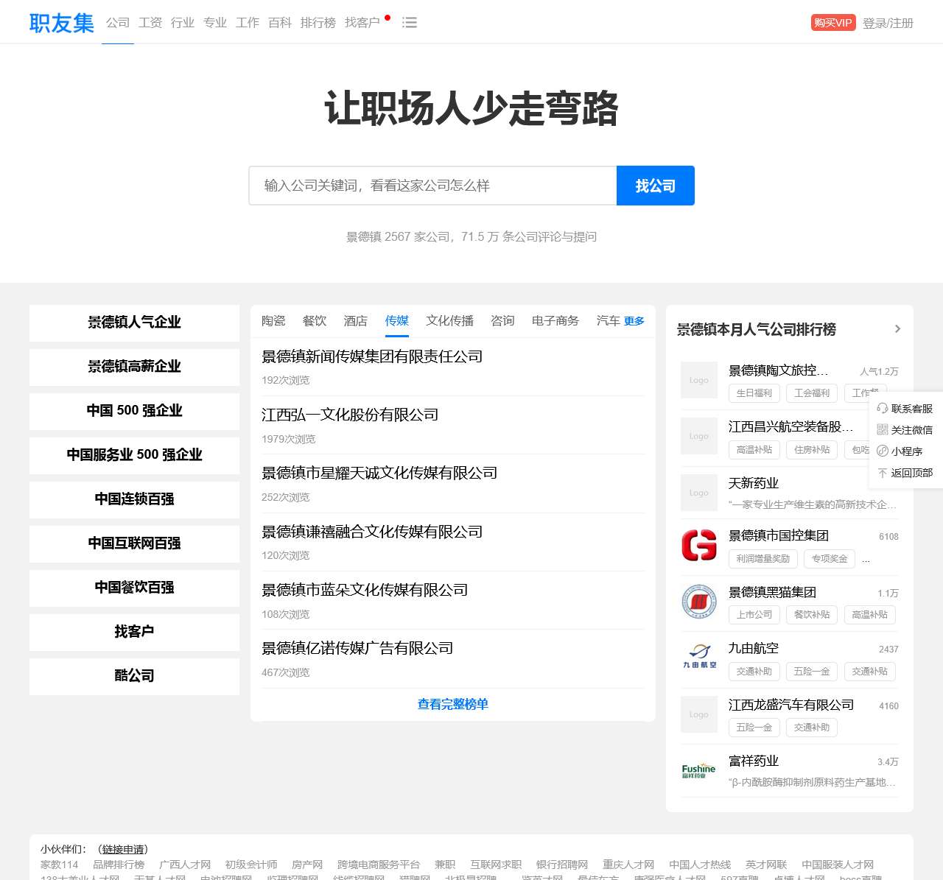Click 利润增量奖励 tag
This screenshot has width=943, height=880.
coord(763,558)
